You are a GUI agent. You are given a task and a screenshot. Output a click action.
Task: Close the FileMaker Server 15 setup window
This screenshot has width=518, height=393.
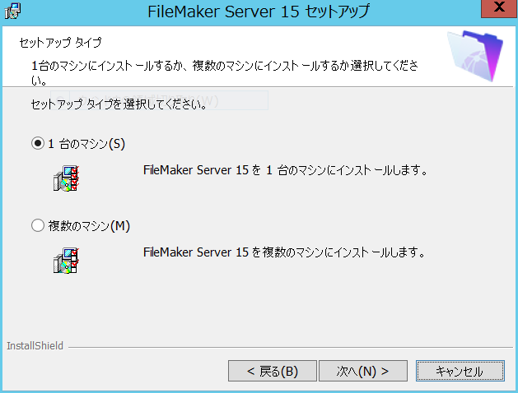pos(499,8)
